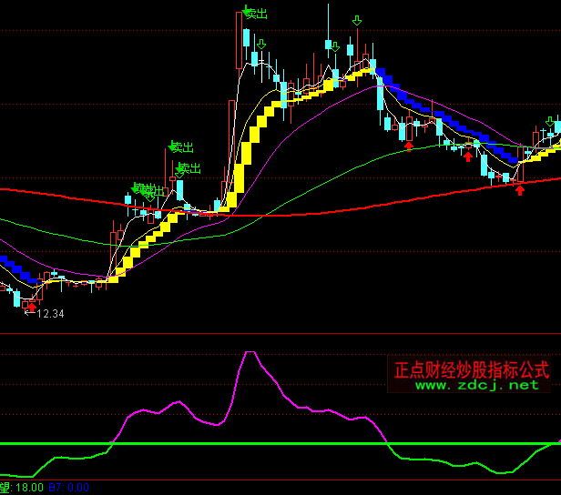
Task: Select the middle red up arrow under blue band
Action: pos(468,156)
